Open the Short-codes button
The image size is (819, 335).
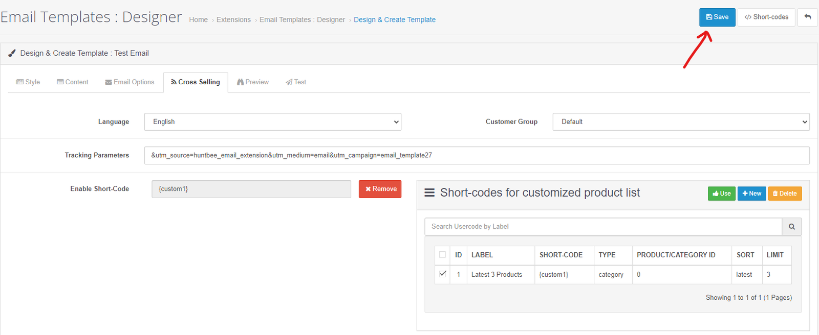[x=766, y=17]
